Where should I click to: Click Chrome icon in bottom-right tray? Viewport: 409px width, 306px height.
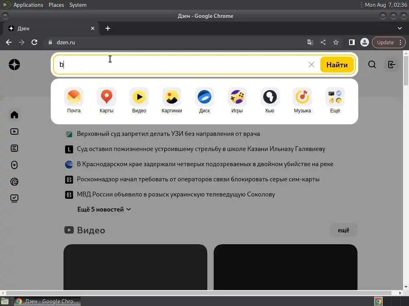pyautogui.click(x=379, y=301)
